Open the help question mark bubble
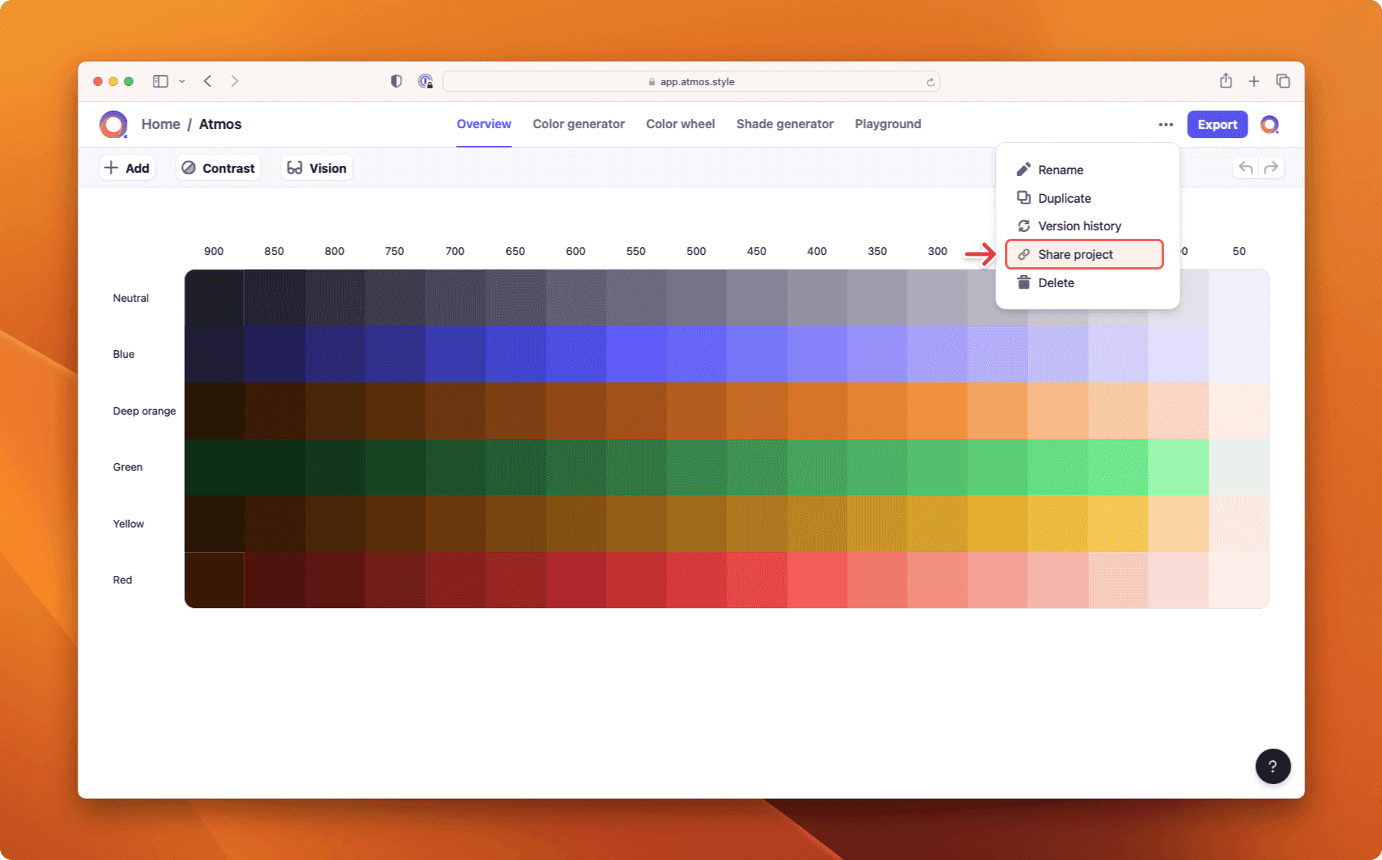This screenshot has width=1382, height=860. point(1273,766)
